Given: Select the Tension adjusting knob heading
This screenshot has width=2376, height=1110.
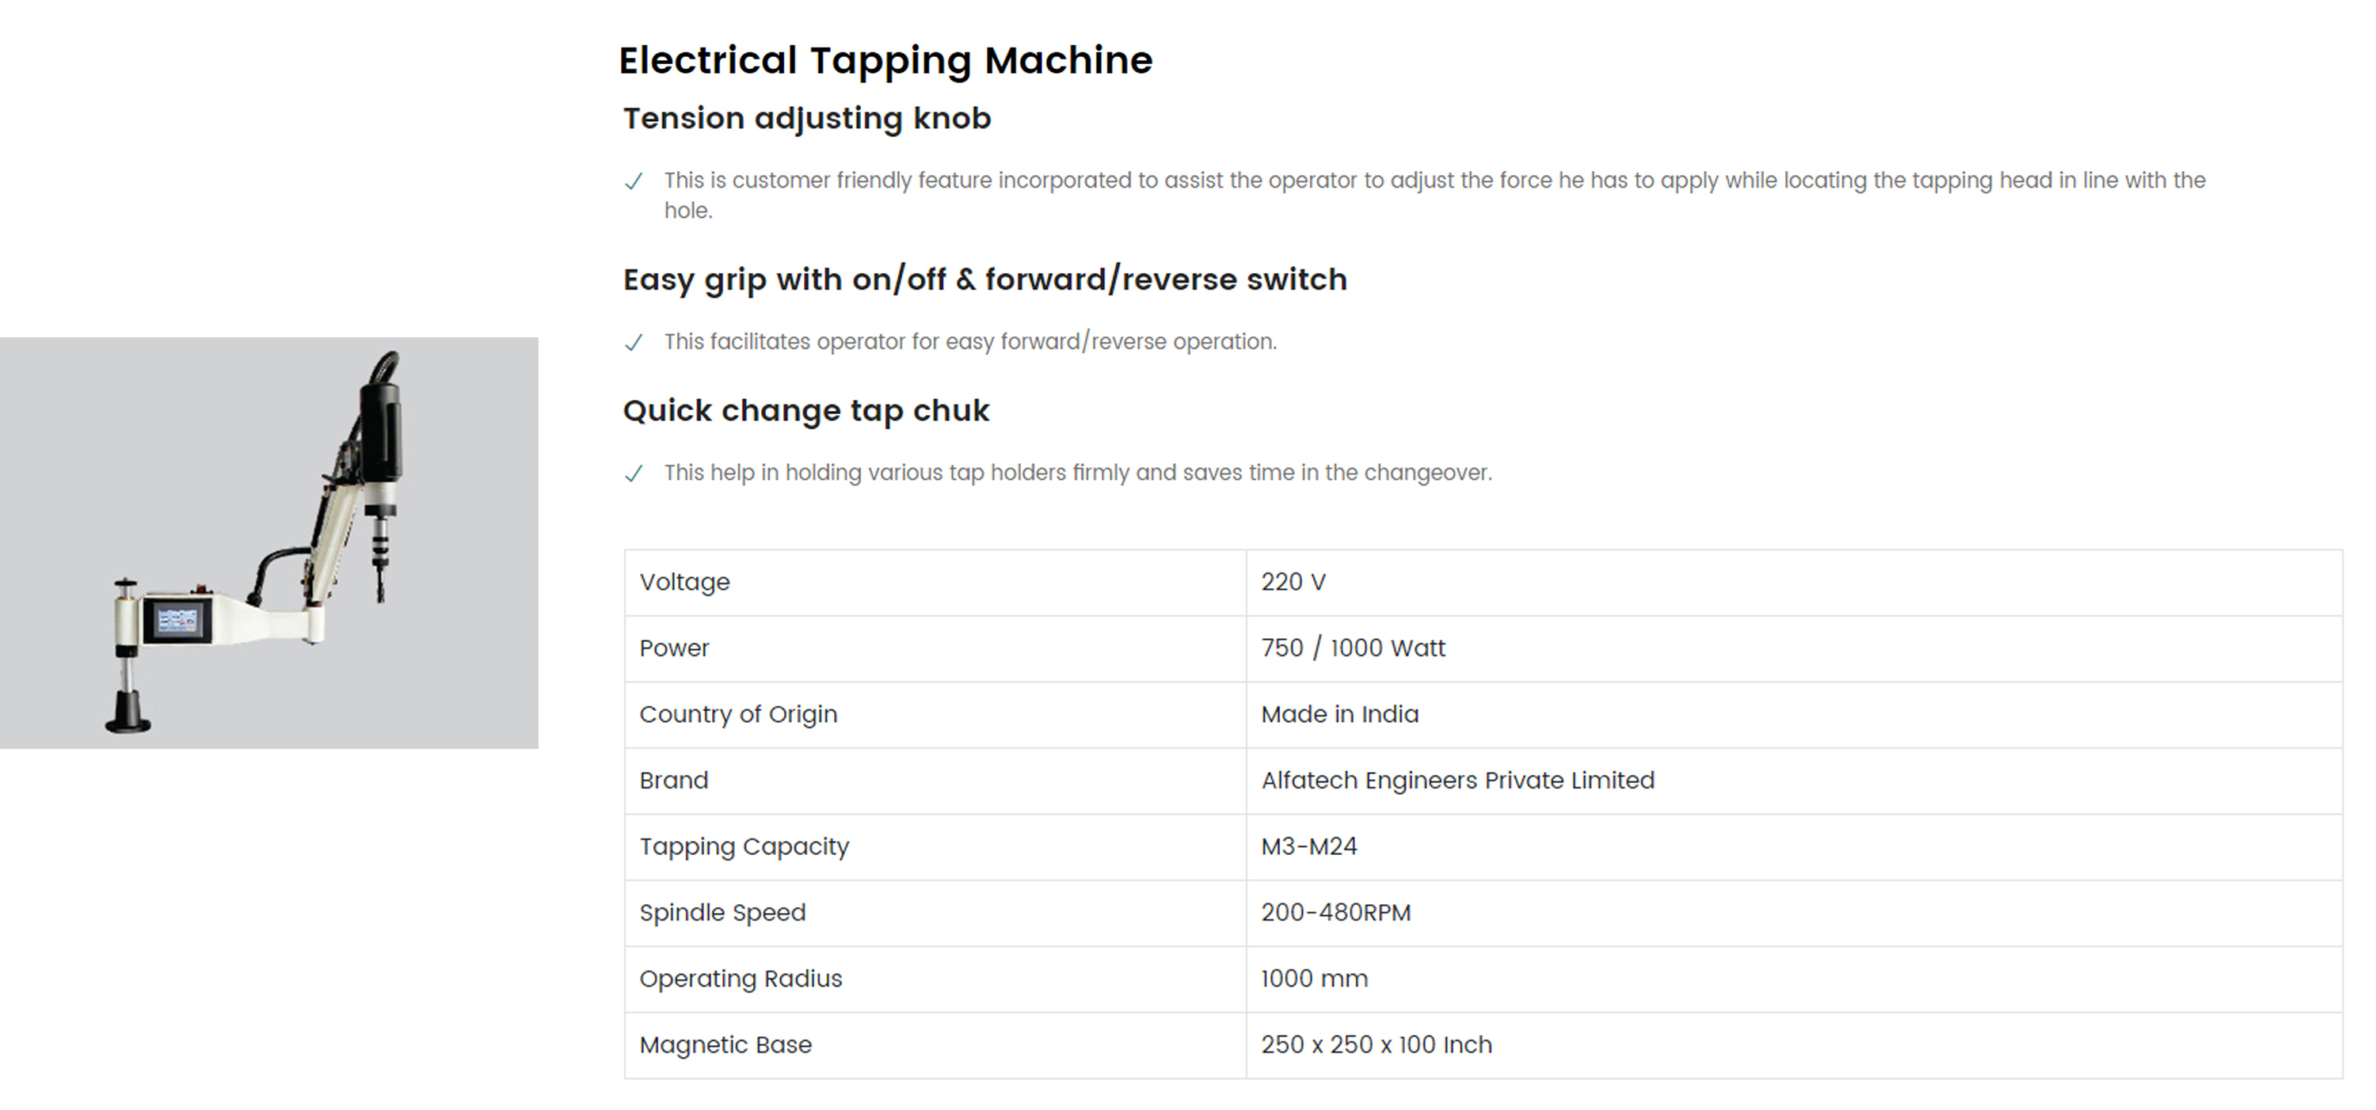Looking at the screenshot, I should [x=806, y=119].
